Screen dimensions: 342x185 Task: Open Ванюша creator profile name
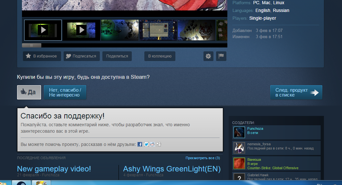click(254, 159)
